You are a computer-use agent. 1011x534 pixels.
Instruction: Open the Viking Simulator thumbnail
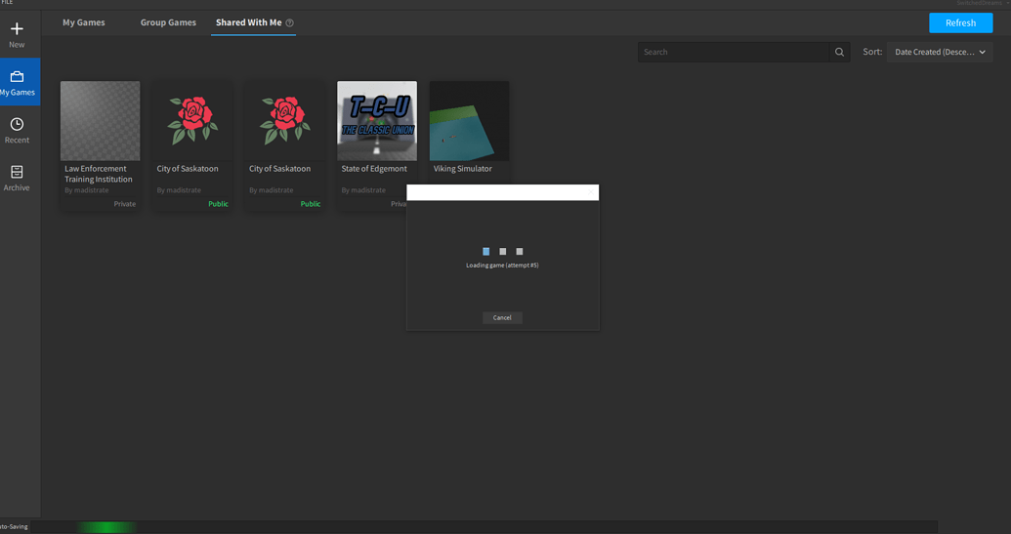(x=470, y=120)
